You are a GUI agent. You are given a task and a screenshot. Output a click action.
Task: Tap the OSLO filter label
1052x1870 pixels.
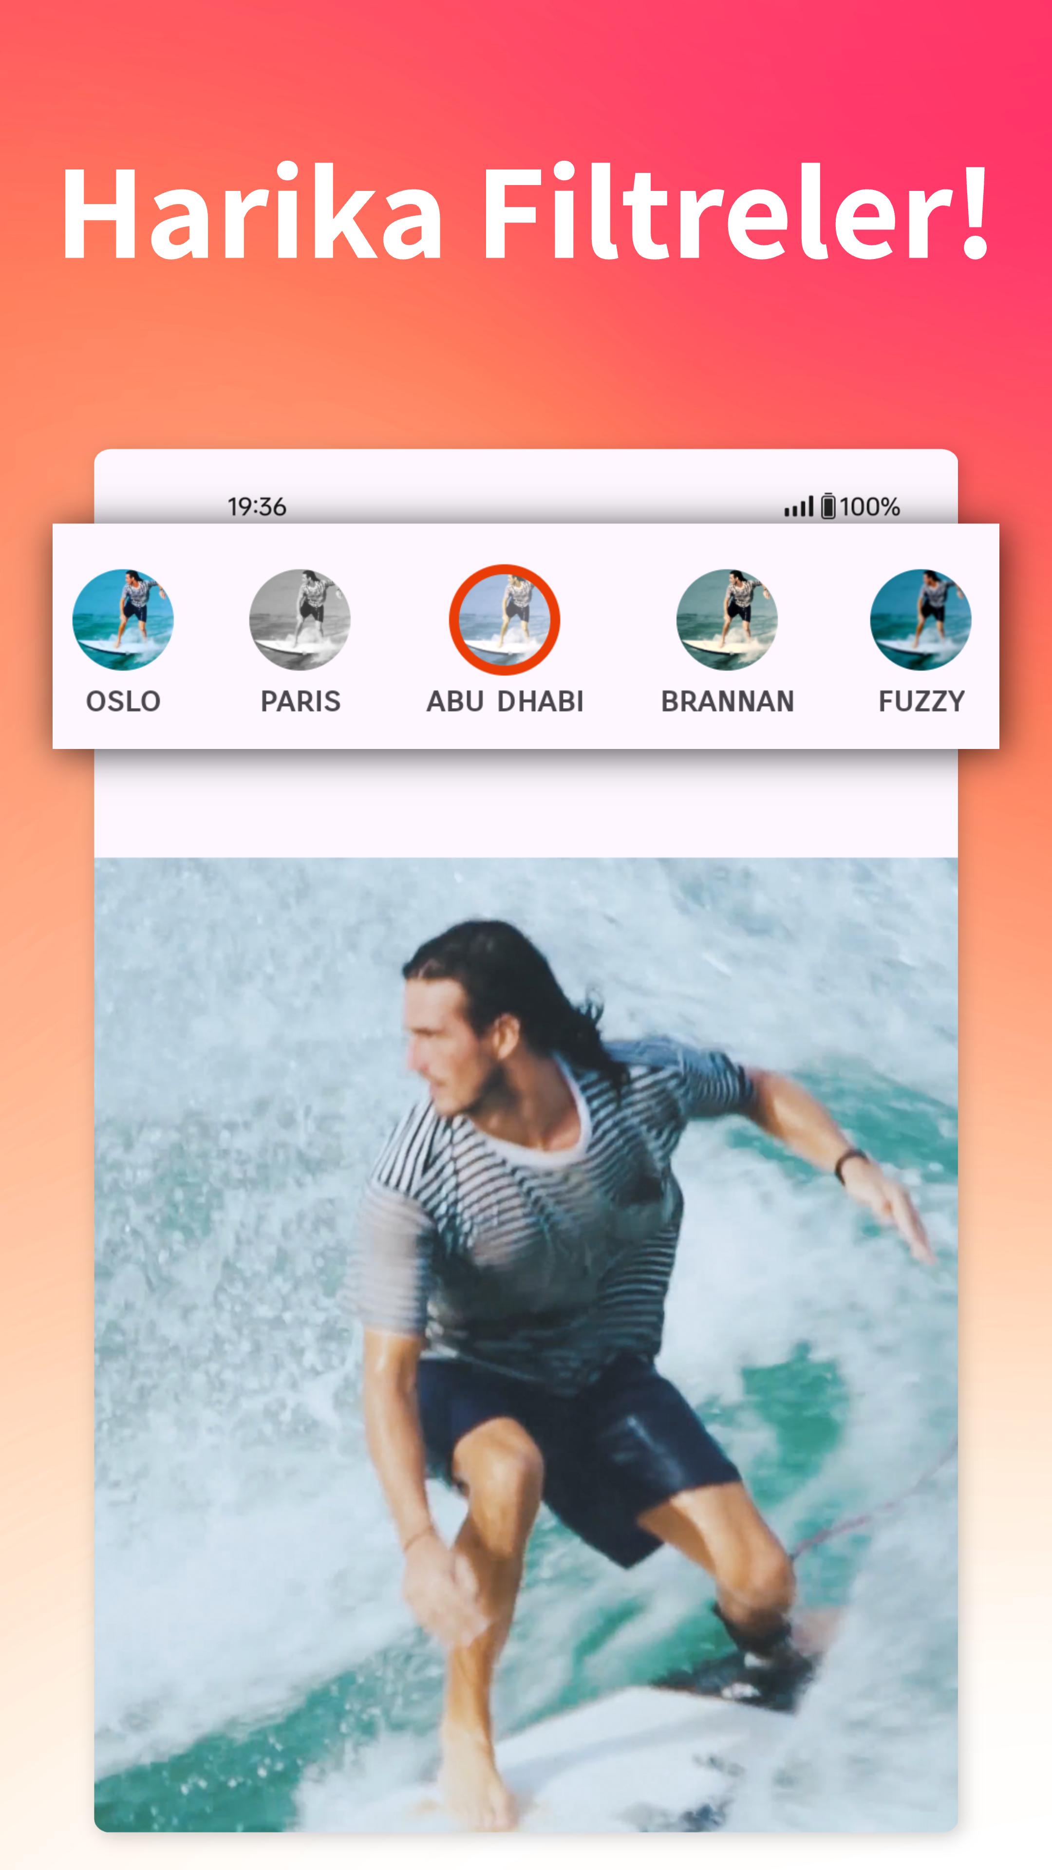click(123, 701)
